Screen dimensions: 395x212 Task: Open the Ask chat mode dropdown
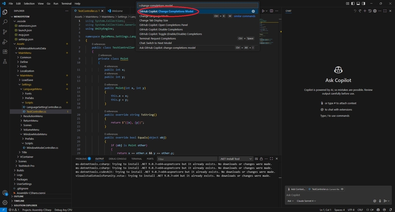click(290, 201)
